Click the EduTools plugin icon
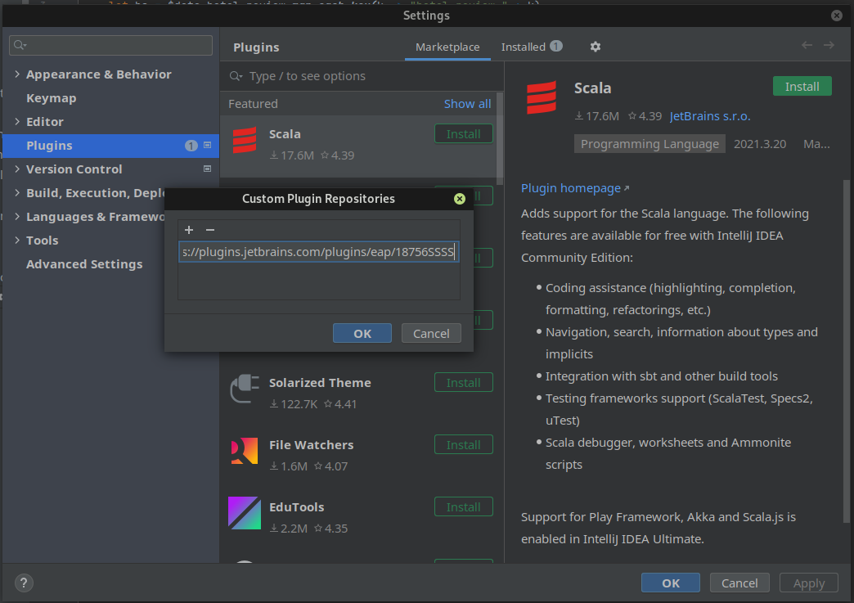Image resolution: width=854 pixels, height=603 pixels. 245,512
